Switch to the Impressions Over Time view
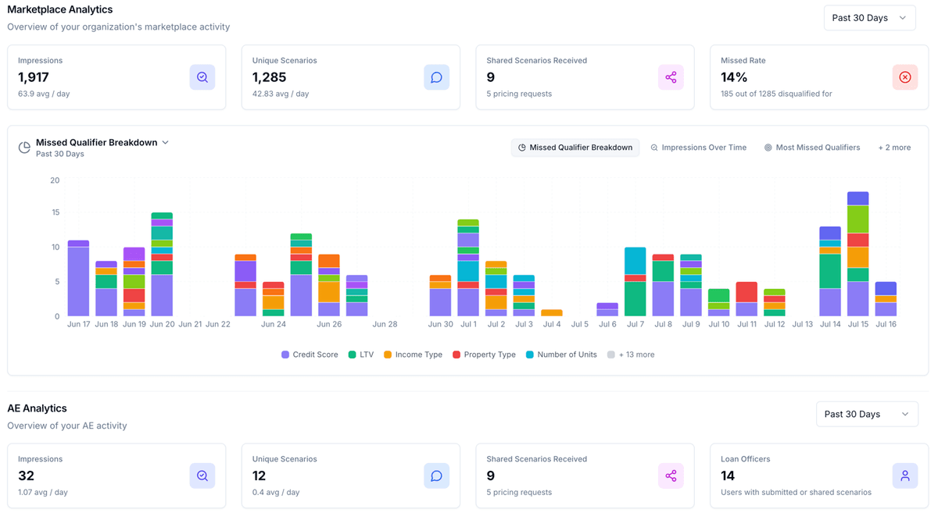Image resolution: width=938 pixels, height=513 pixels. [x=699, y=147]
